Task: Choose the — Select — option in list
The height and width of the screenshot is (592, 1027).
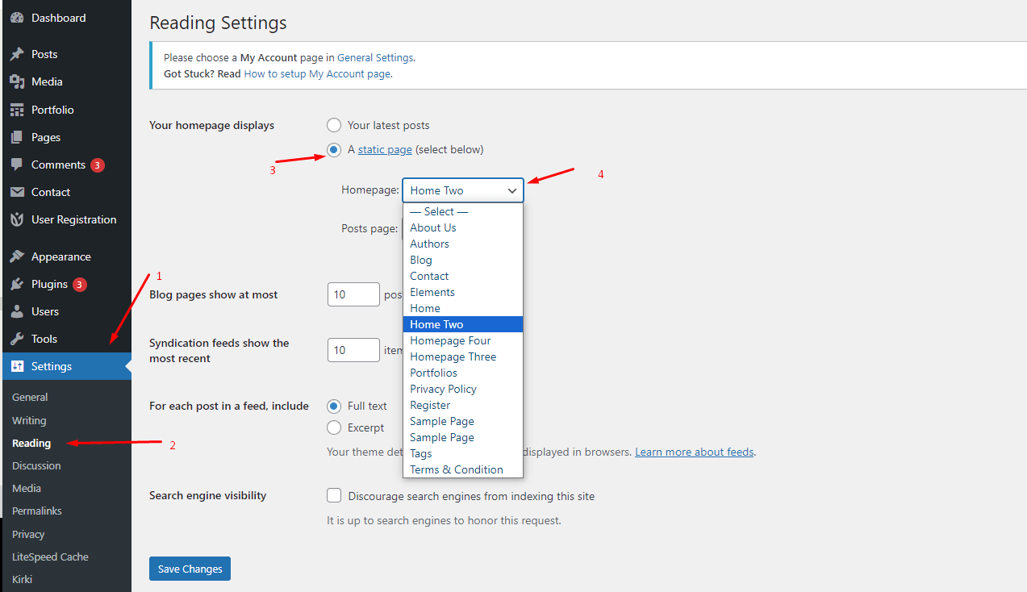Action: 463,211
